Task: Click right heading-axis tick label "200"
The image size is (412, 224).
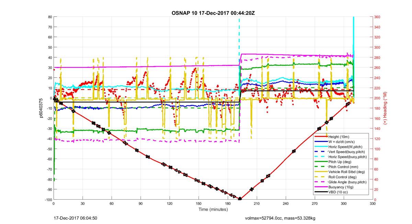Action: [x=378, y=98]
